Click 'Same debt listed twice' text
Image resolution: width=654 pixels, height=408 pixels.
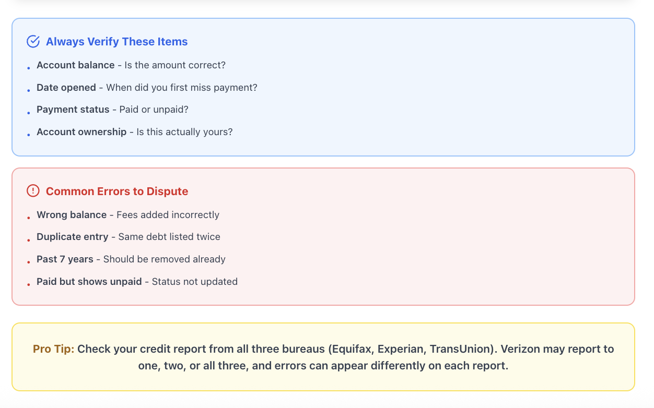pos(169,237)
